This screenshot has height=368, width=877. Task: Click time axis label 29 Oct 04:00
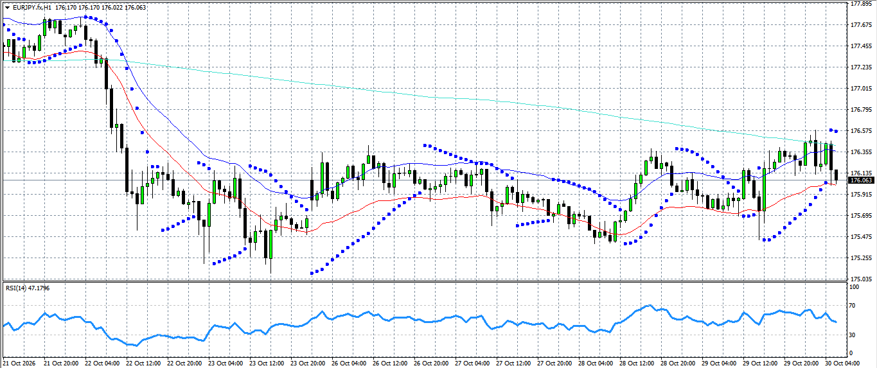point(720,363)
